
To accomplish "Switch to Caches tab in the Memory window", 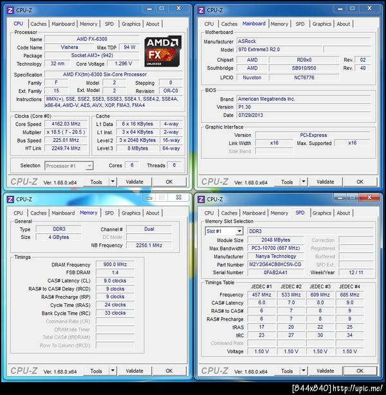I will tap(39, 213).
